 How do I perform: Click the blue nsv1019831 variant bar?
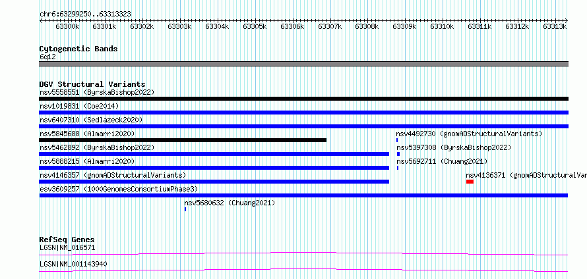coord(303,113)
